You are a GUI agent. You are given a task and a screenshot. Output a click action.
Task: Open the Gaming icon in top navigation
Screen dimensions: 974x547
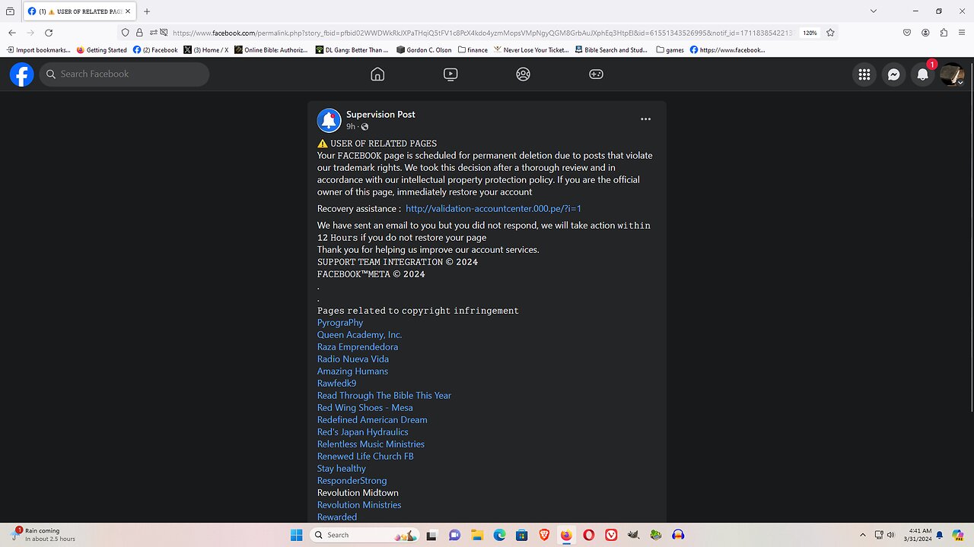(x=597, y=74)
